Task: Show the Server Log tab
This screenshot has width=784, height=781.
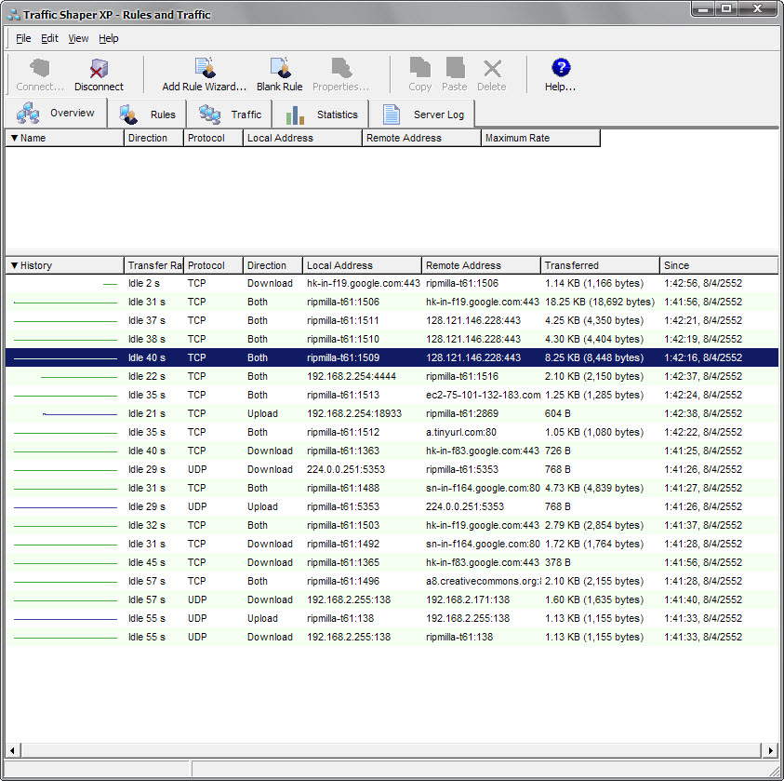Action: coord(423,114)
